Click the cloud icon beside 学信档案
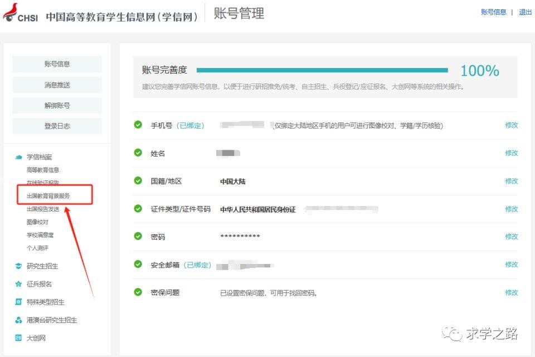The height and width of the screenshot is (357, 535). tap(18, 158)
